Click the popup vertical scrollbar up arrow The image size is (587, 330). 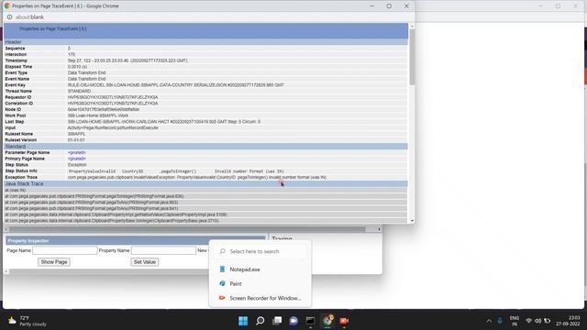pyautogui.click(x=412, y=27)
